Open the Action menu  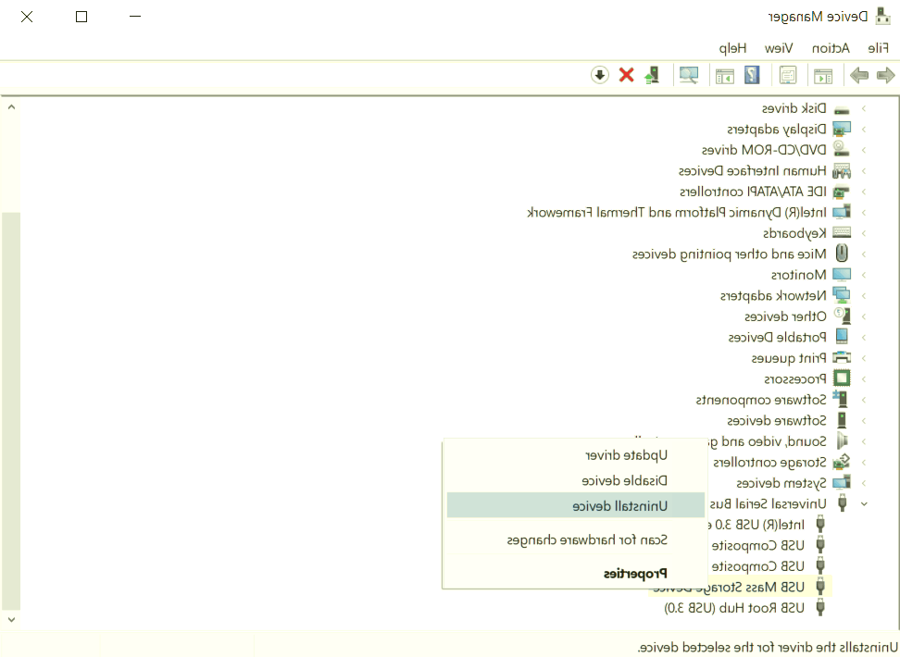(831, 48)
